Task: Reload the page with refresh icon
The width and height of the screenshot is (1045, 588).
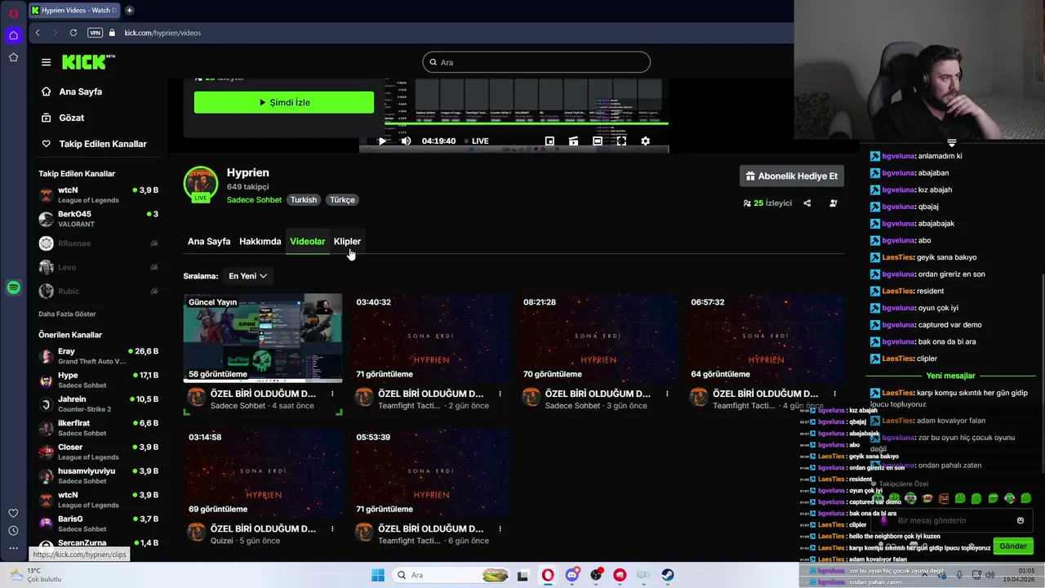Action: tap(73, 33)
